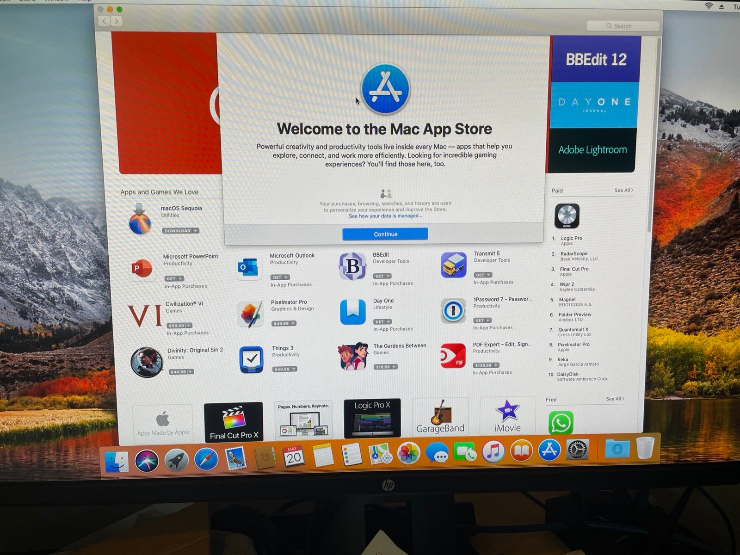Open the Logic Pro X tile

[x=372, y=418]
